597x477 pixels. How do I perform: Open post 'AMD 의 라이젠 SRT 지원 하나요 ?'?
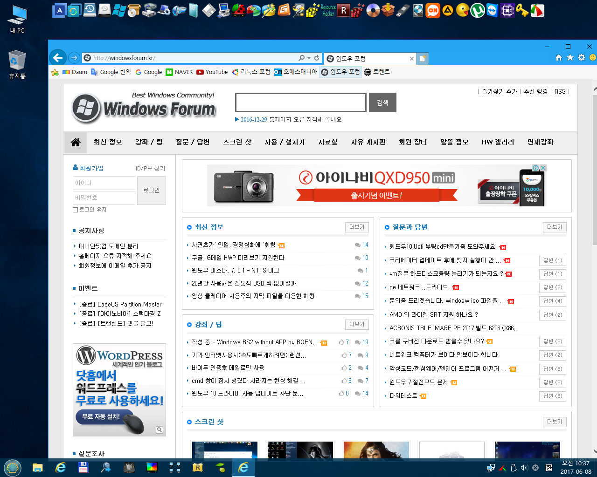(434, 314)
